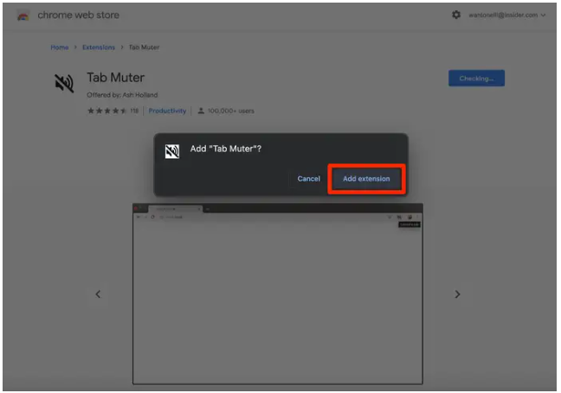Click the 'chrome web store' header text
Image resolution: width=561 pixels, height=393 pixels.
pyautogui.click(x=79, y=15)
